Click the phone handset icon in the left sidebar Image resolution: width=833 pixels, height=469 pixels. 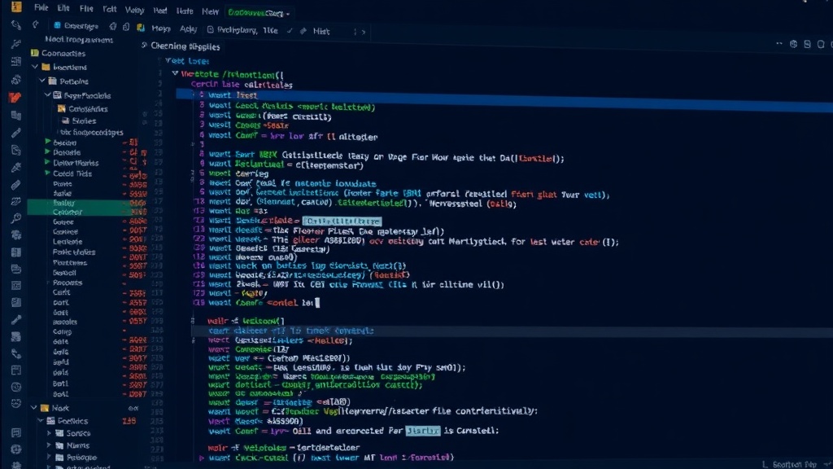[16, 353]
